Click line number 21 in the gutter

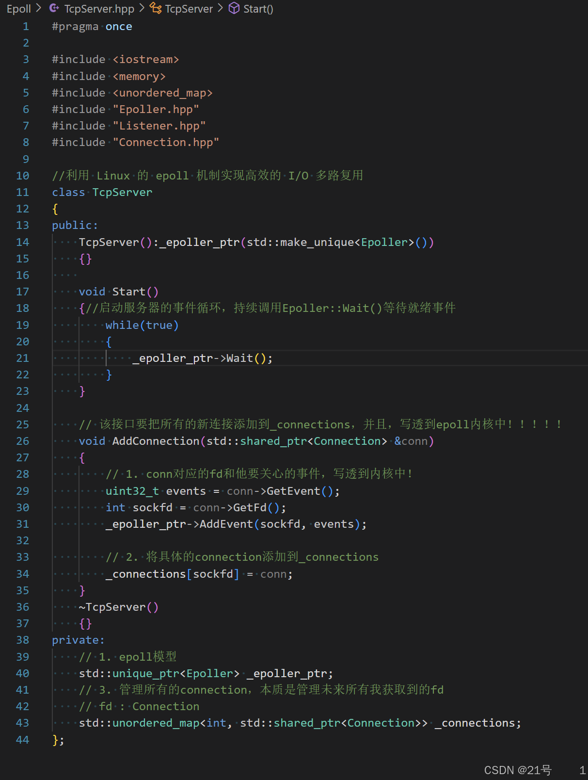23,358
